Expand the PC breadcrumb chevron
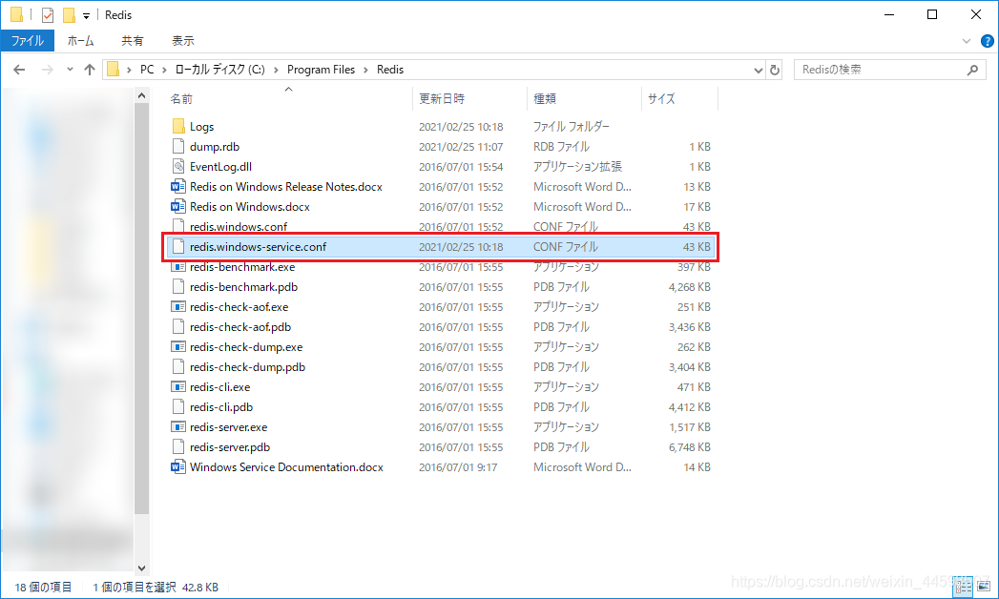This screenshot has height=599, width=999. [164, 70]
